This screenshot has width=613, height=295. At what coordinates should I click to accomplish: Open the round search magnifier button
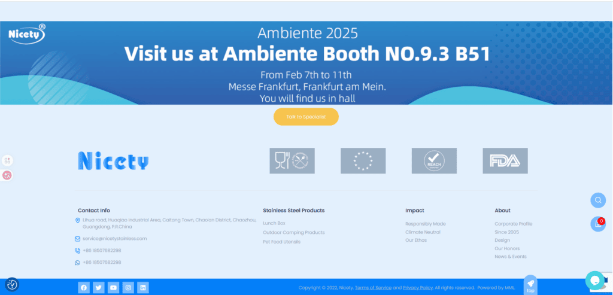tap(598, 200)
